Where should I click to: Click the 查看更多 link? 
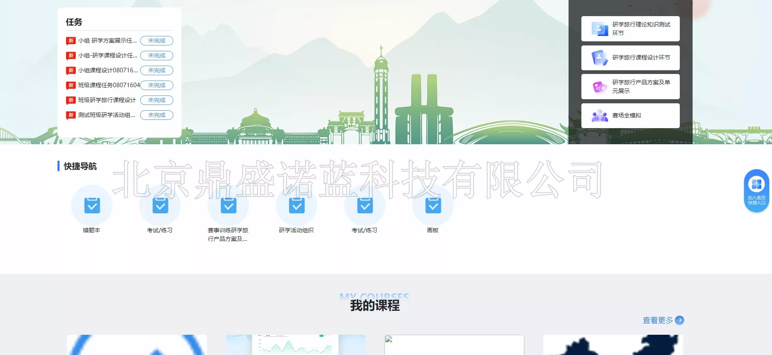(658, 320)
